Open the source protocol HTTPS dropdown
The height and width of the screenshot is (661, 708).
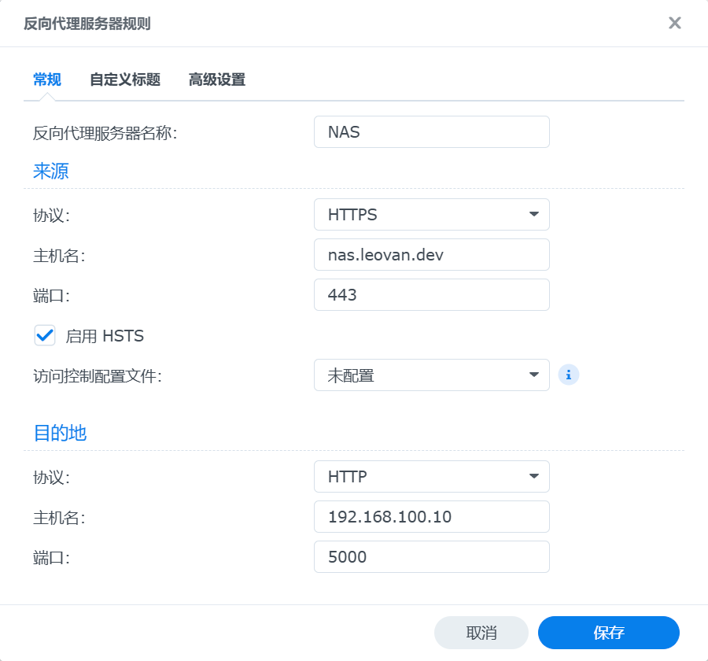pyautogui.click(x=431, y=214)
